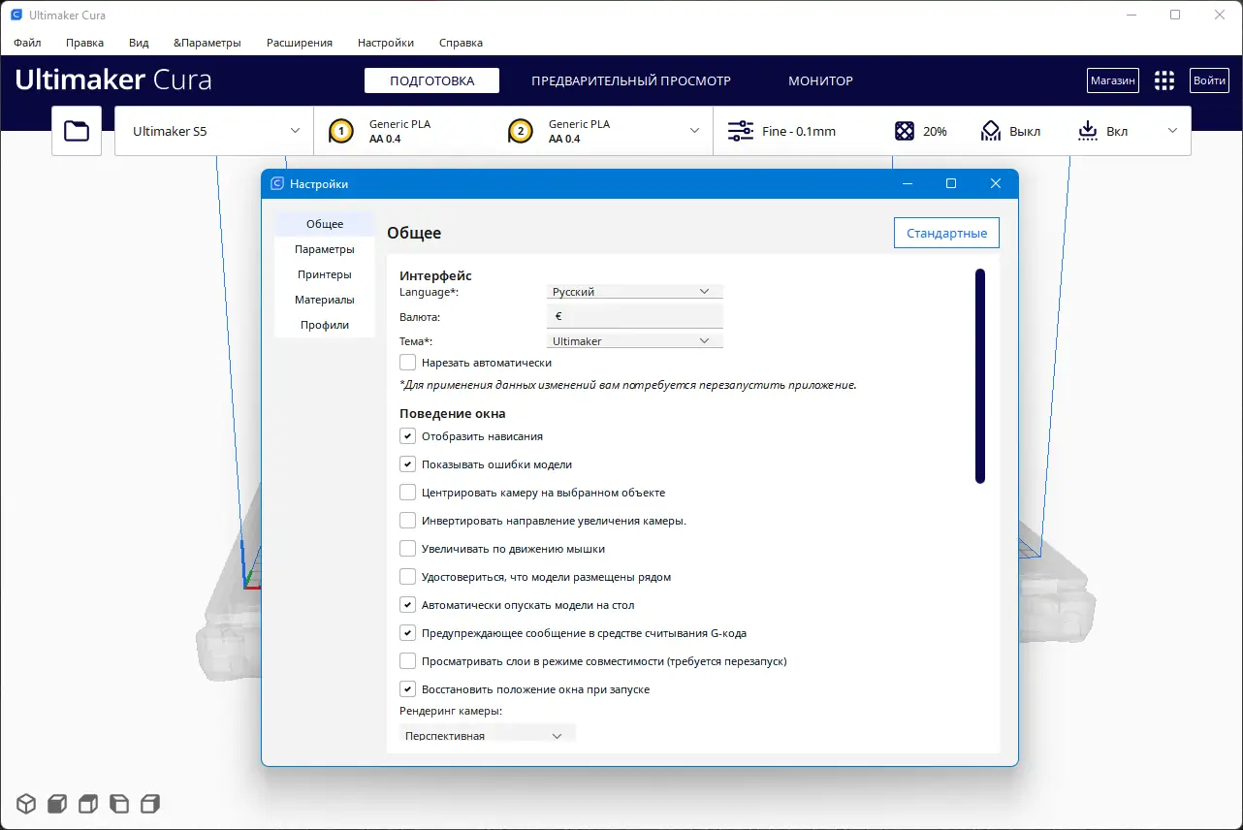Check Инвертировать направление увеличения камеры
The height and width of the screenshot is (830, 1243).
408,521
